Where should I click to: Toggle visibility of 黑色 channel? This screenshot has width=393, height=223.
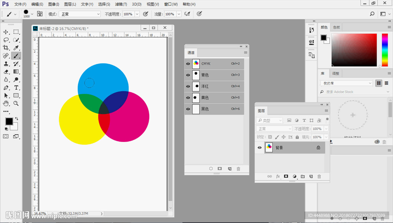click(188, 109)
